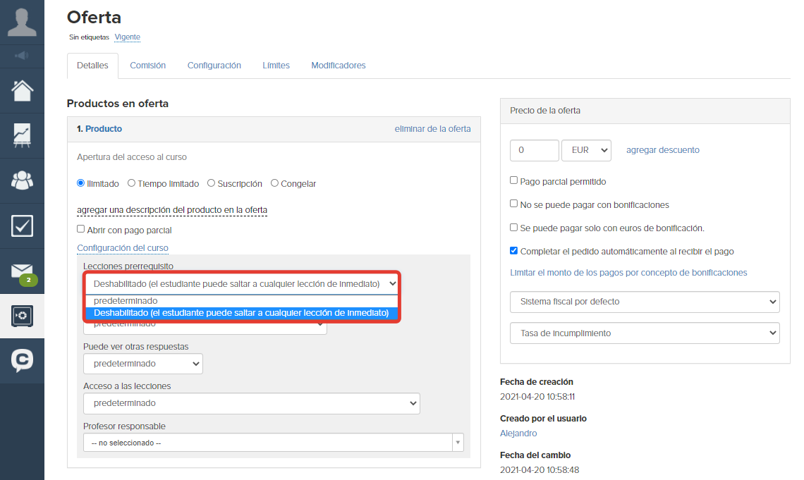This screenshot has height=480, width=804.
Task: Check Abrir con pago parcial
Action: pos(80,229)
